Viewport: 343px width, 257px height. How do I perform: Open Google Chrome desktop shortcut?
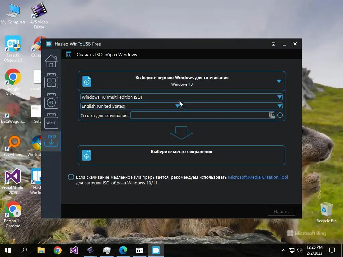[13, 82]
